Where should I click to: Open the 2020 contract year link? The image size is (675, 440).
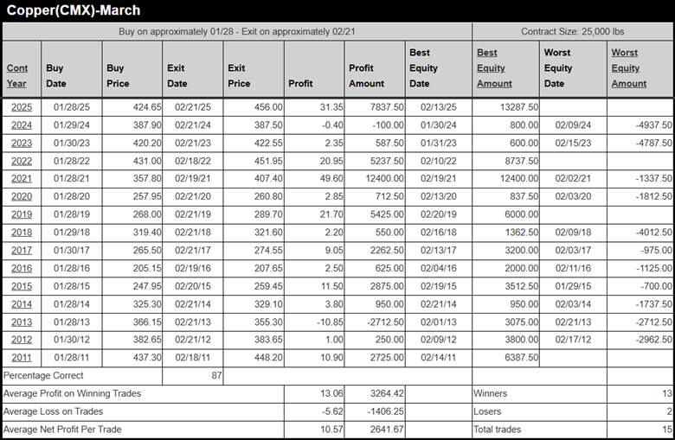[22, 196]
